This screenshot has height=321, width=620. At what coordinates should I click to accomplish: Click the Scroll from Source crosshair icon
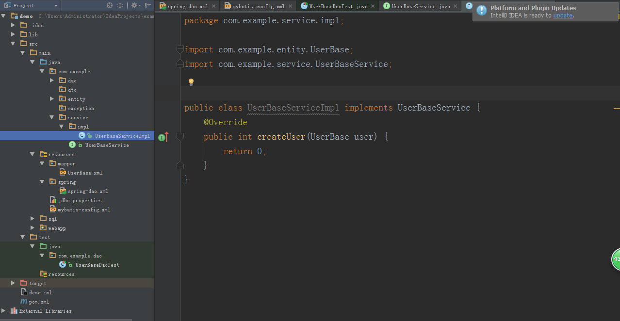pos(109,5)
